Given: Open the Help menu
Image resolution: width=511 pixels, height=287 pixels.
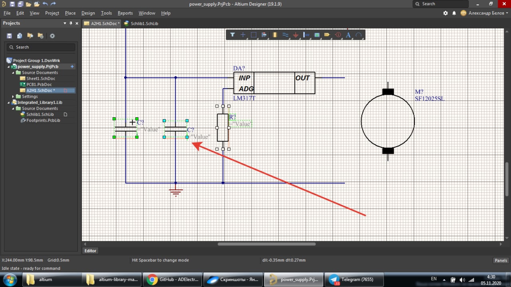Looking at the screenshot, I should pos(166,13).
